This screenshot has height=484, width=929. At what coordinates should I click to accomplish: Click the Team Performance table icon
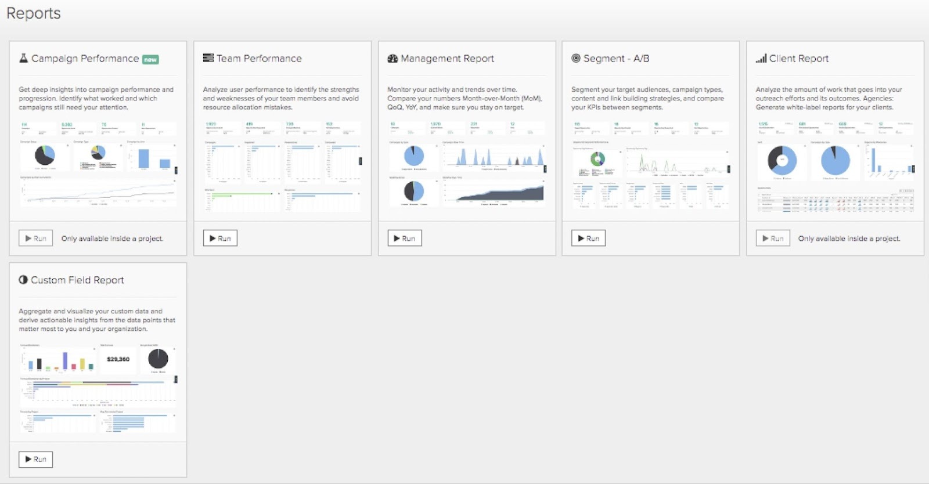208,58
